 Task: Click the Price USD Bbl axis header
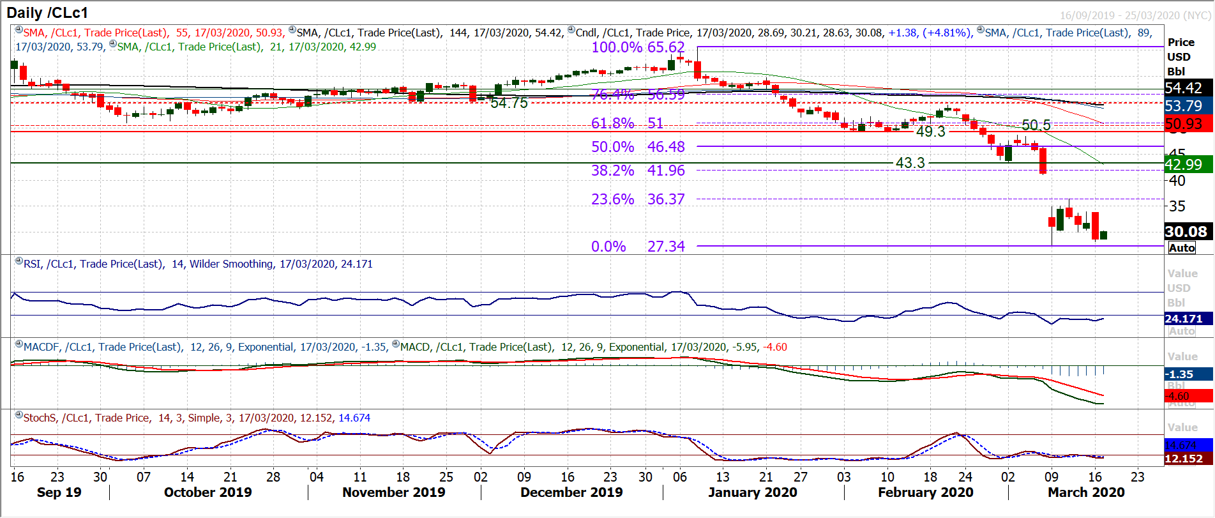click(x=1181, y=57)
